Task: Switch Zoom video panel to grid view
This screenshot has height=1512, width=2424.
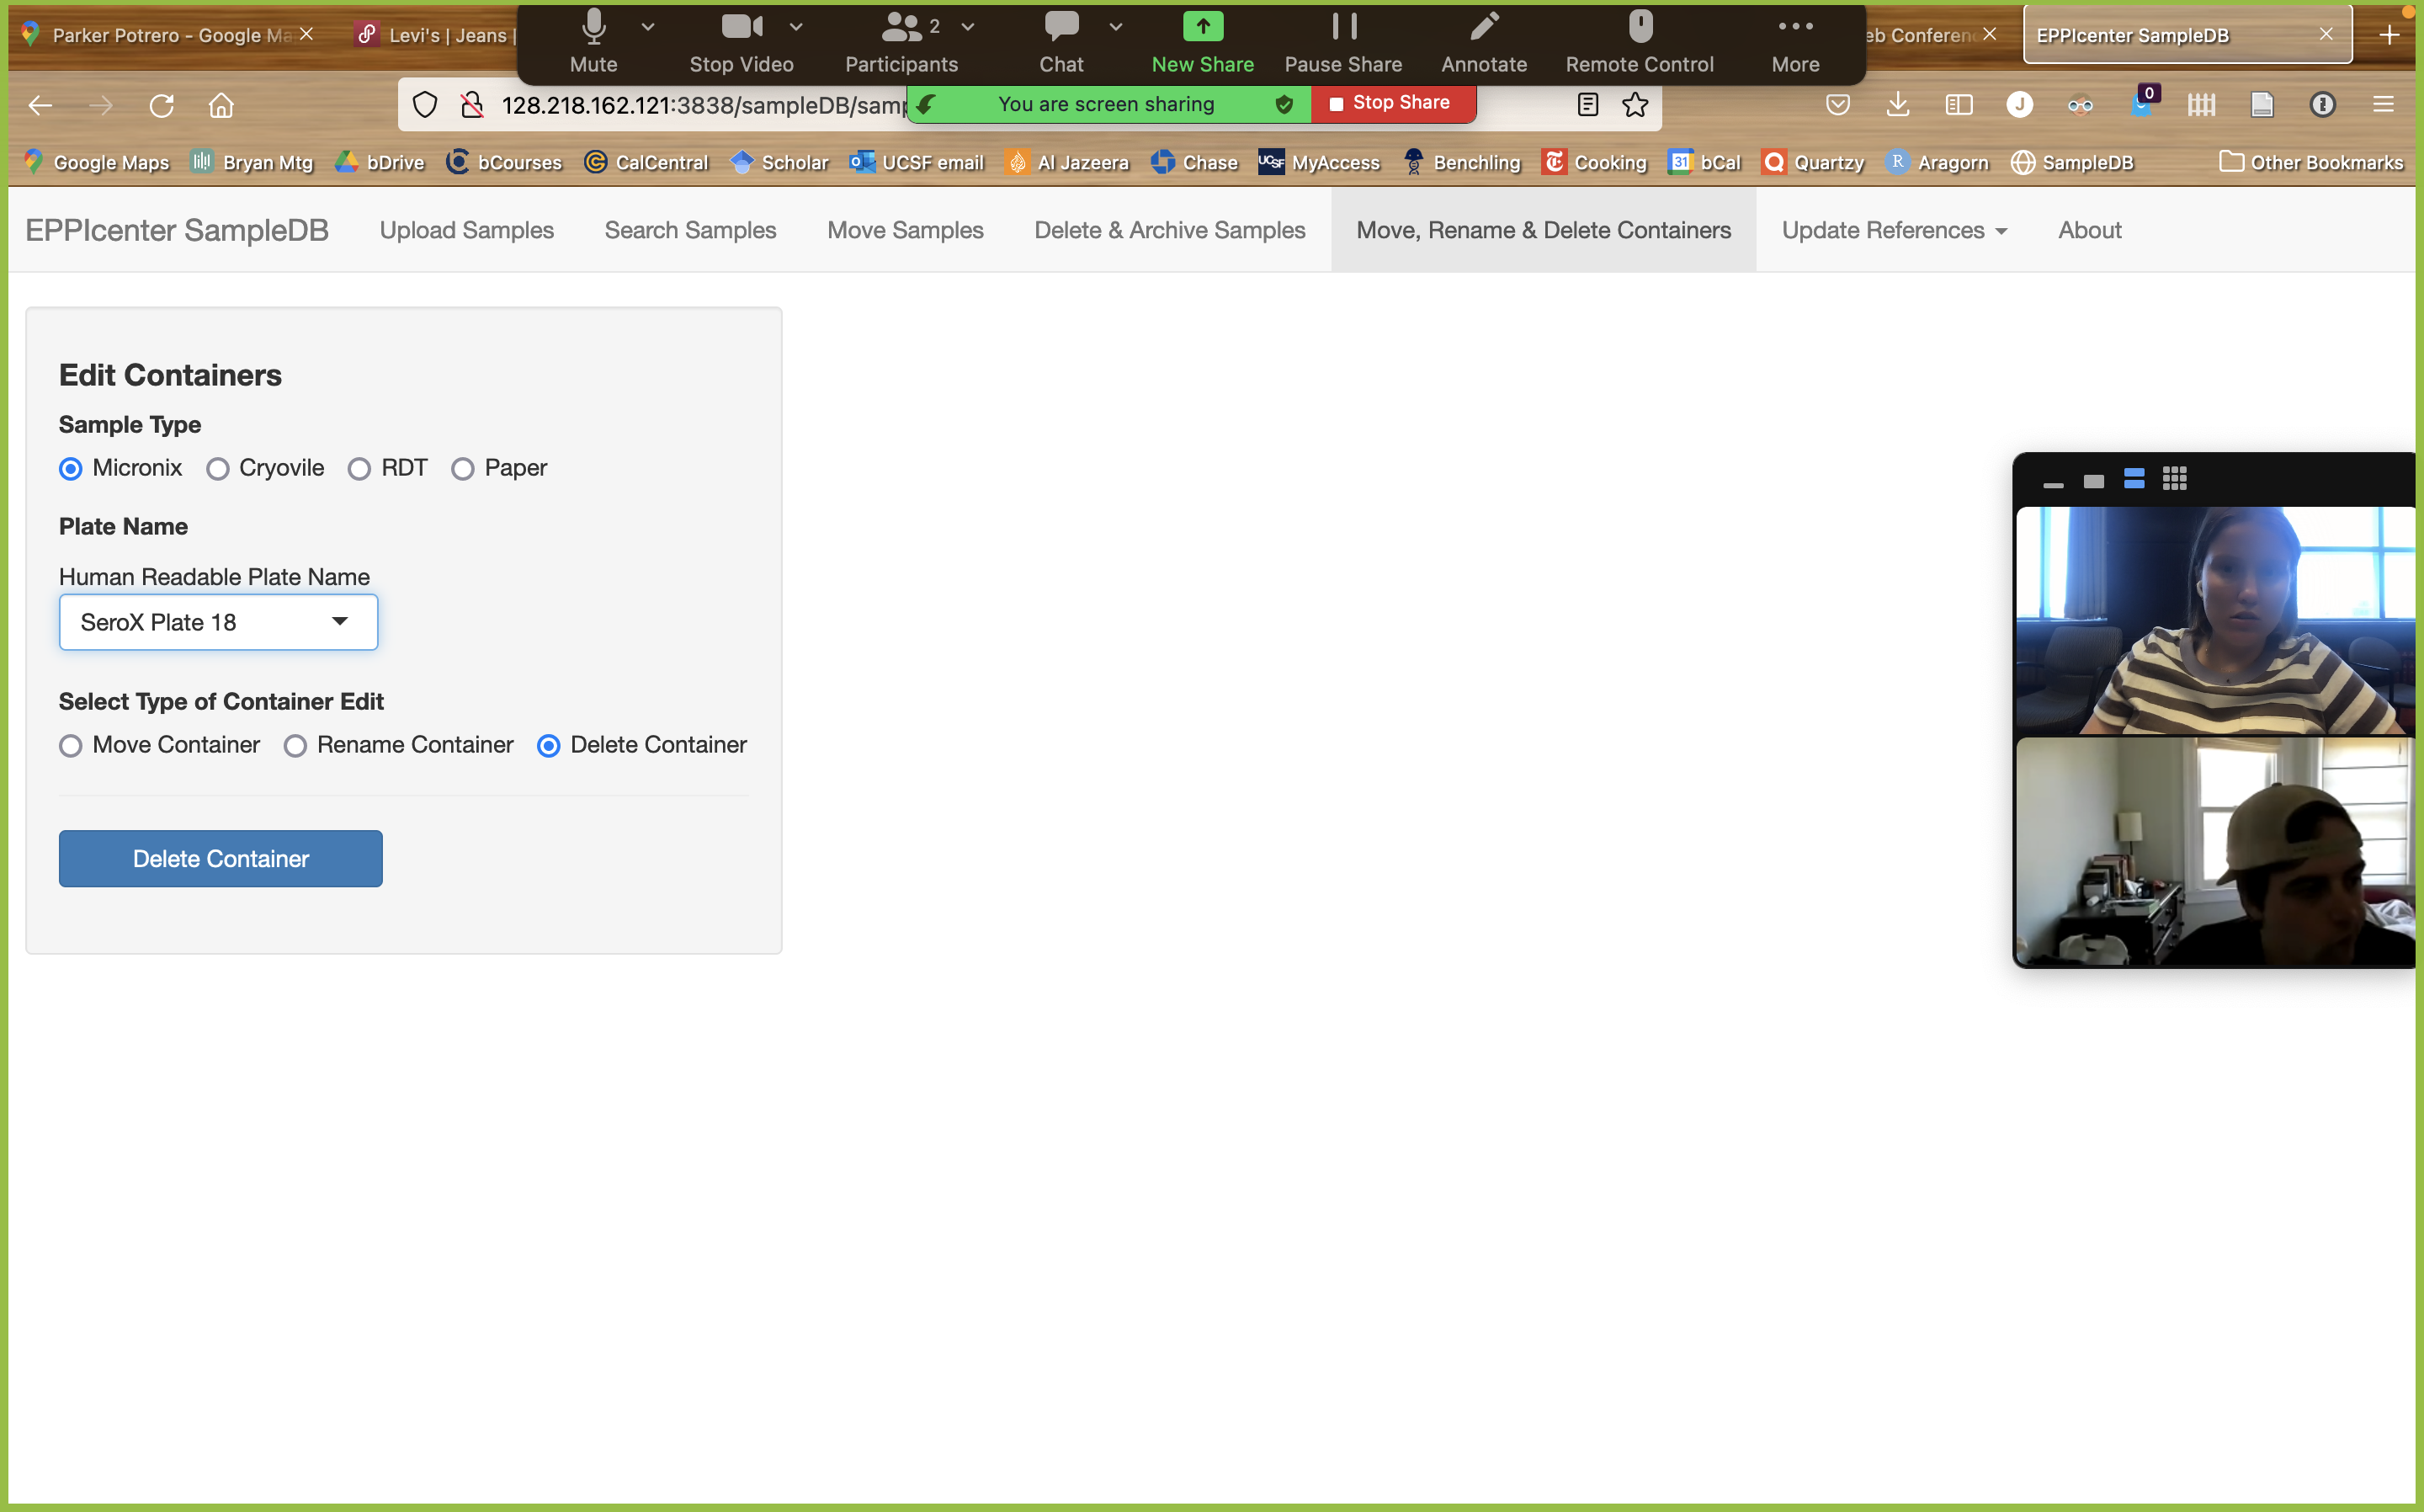Action: pyautogui.click(x=2174, y=479)
